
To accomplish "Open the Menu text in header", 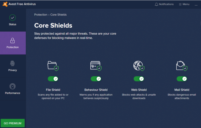I will [x=186, y=4].
